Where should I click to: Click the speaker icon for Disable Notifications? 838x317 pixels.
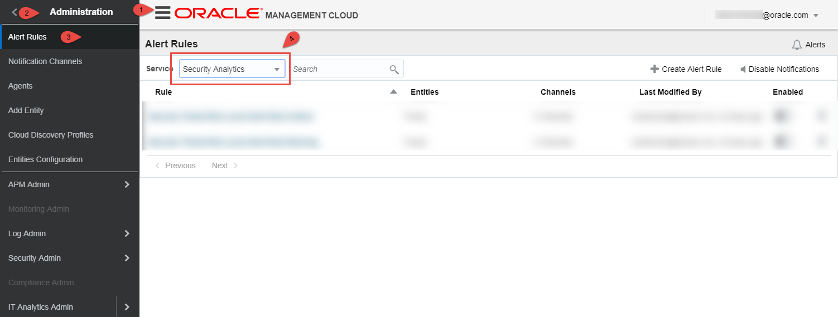[x=743, y=69]
